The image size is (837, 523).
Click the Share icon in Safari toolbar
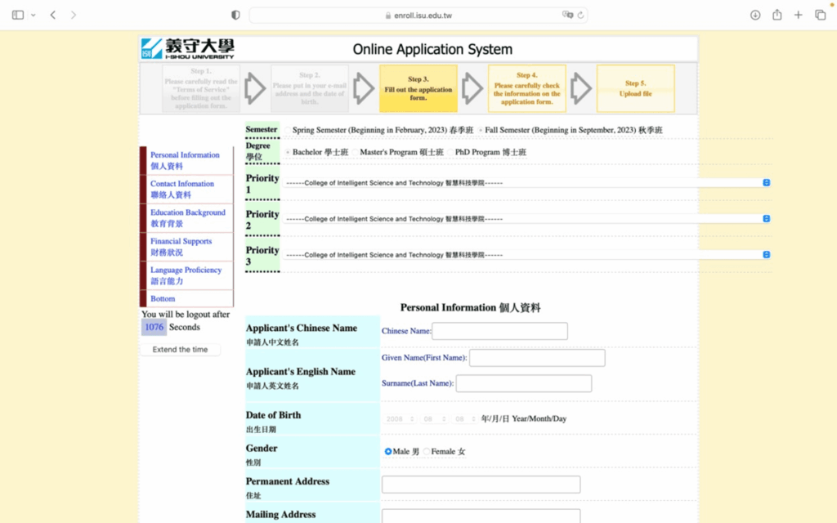[777, 15]
